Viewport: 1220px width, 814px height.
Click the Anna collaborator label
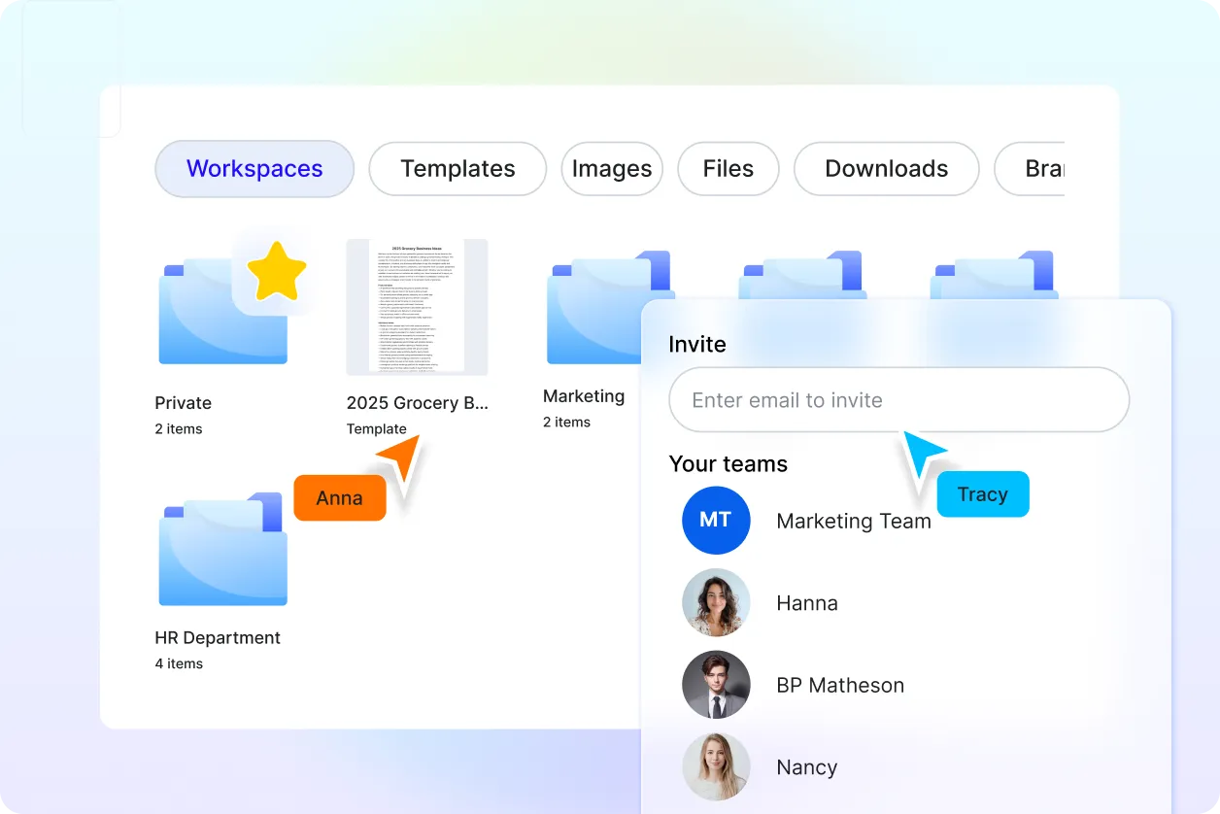pyautogui.click(x=338, y=497)
